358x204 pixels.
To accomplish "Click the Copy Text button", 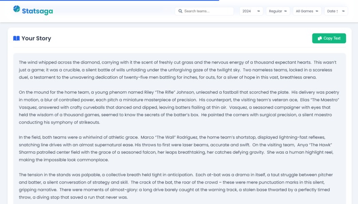I will [x=329, y=38].
